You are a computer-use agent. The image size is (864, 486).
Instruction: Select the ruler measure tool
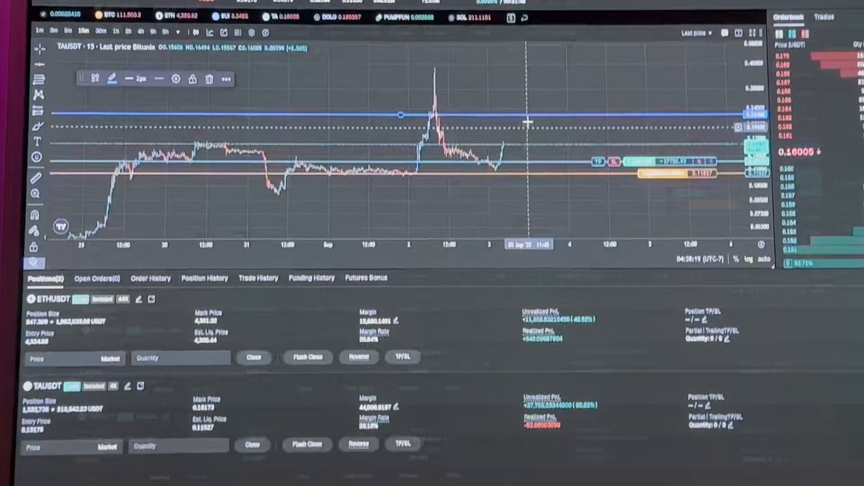[36, 177]
